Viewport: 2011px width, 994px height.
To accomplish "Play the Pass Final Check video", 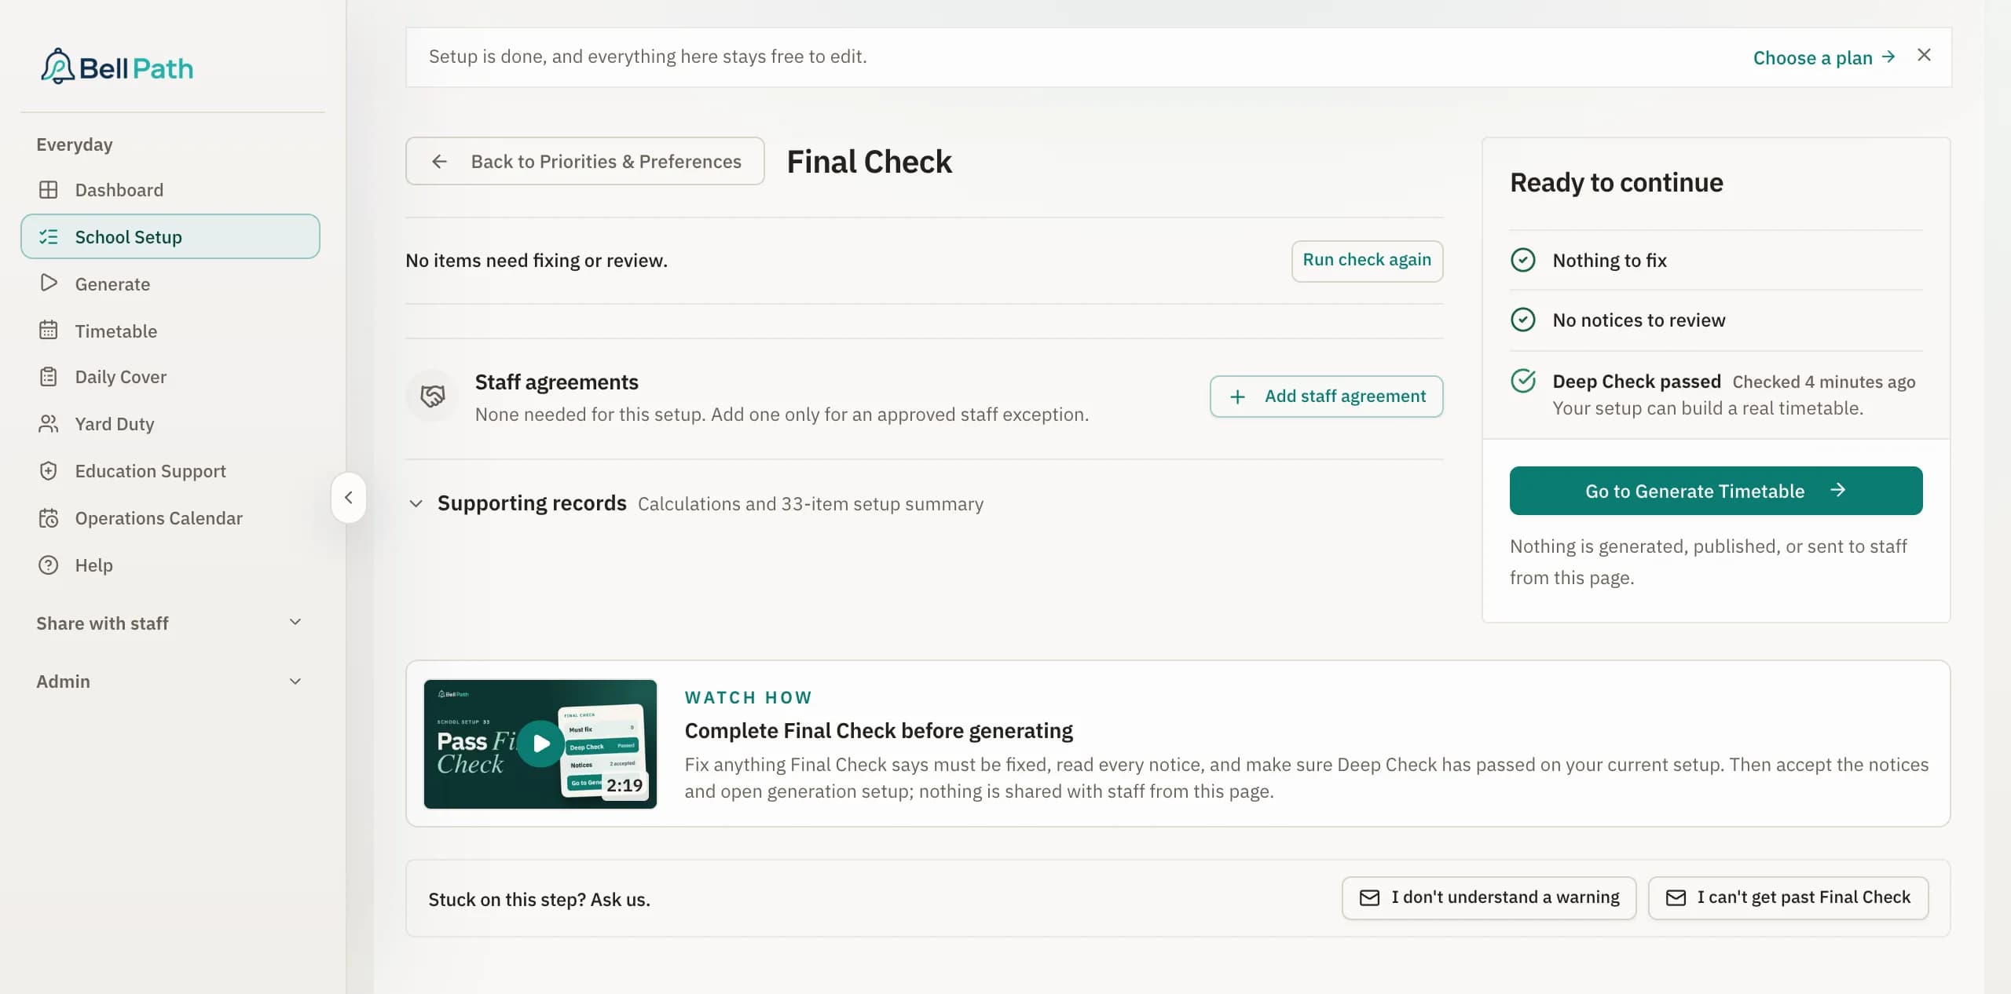I will click(540, 744).
